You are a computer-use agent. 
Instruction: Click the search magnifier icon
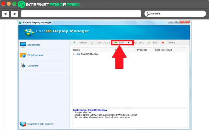(148, 14)
